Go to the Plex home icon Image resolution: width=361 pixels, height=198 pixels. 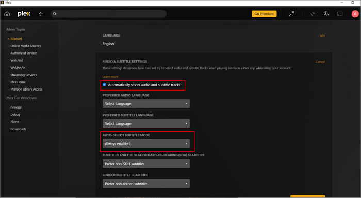click(x=7, y=14)
